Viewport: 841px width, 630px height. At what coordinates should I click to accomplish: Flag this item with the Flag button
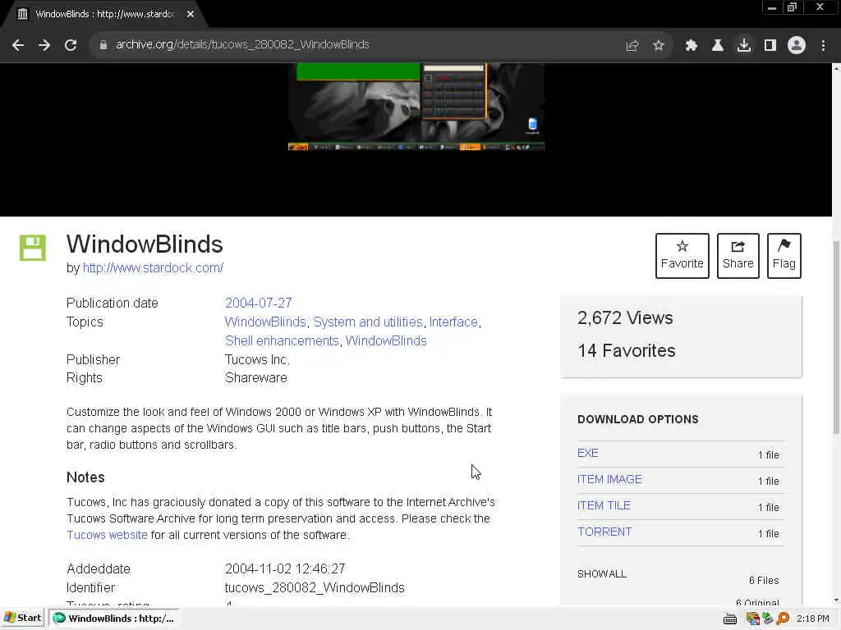784,256
